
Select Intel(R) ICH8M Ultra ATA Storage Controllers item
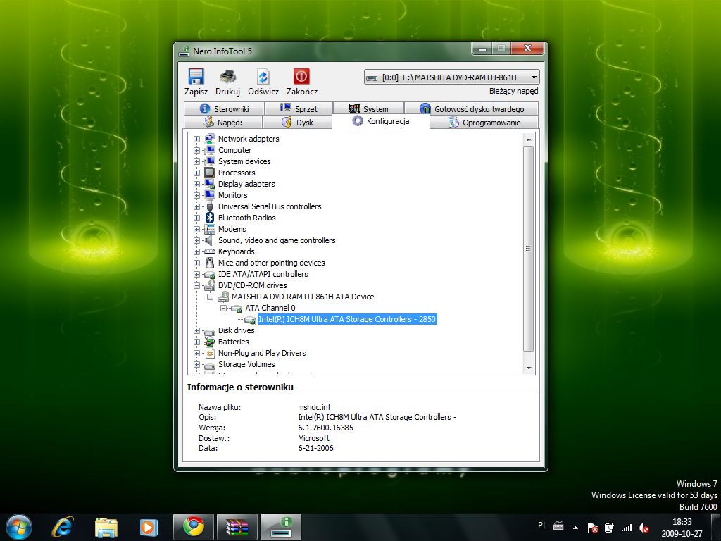tap(346, 319)
